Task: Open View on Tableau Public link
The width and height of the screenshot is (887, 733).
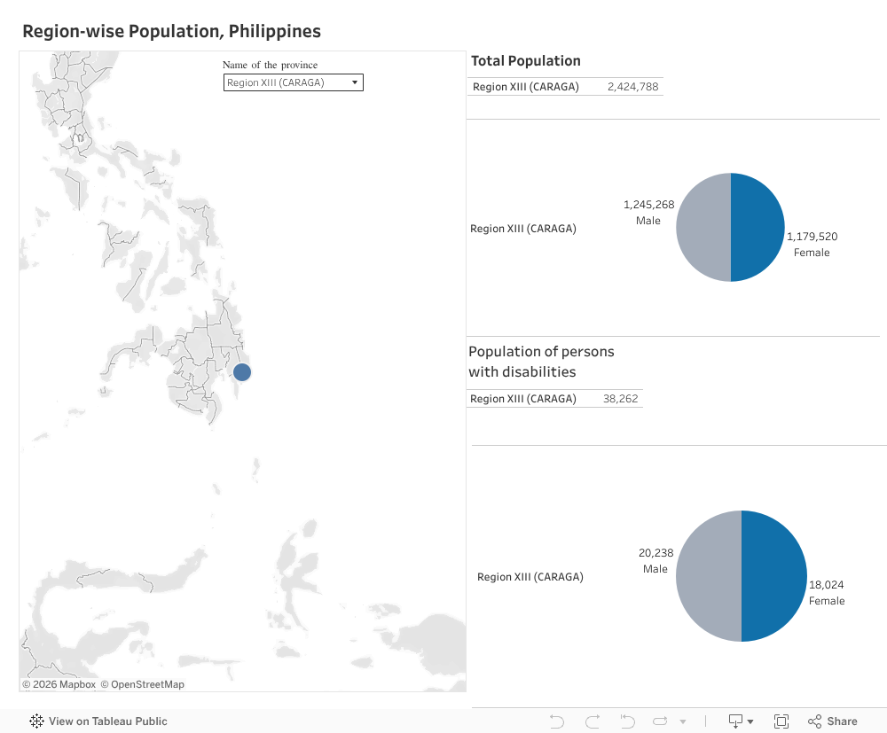Action: tap(107, 721)
